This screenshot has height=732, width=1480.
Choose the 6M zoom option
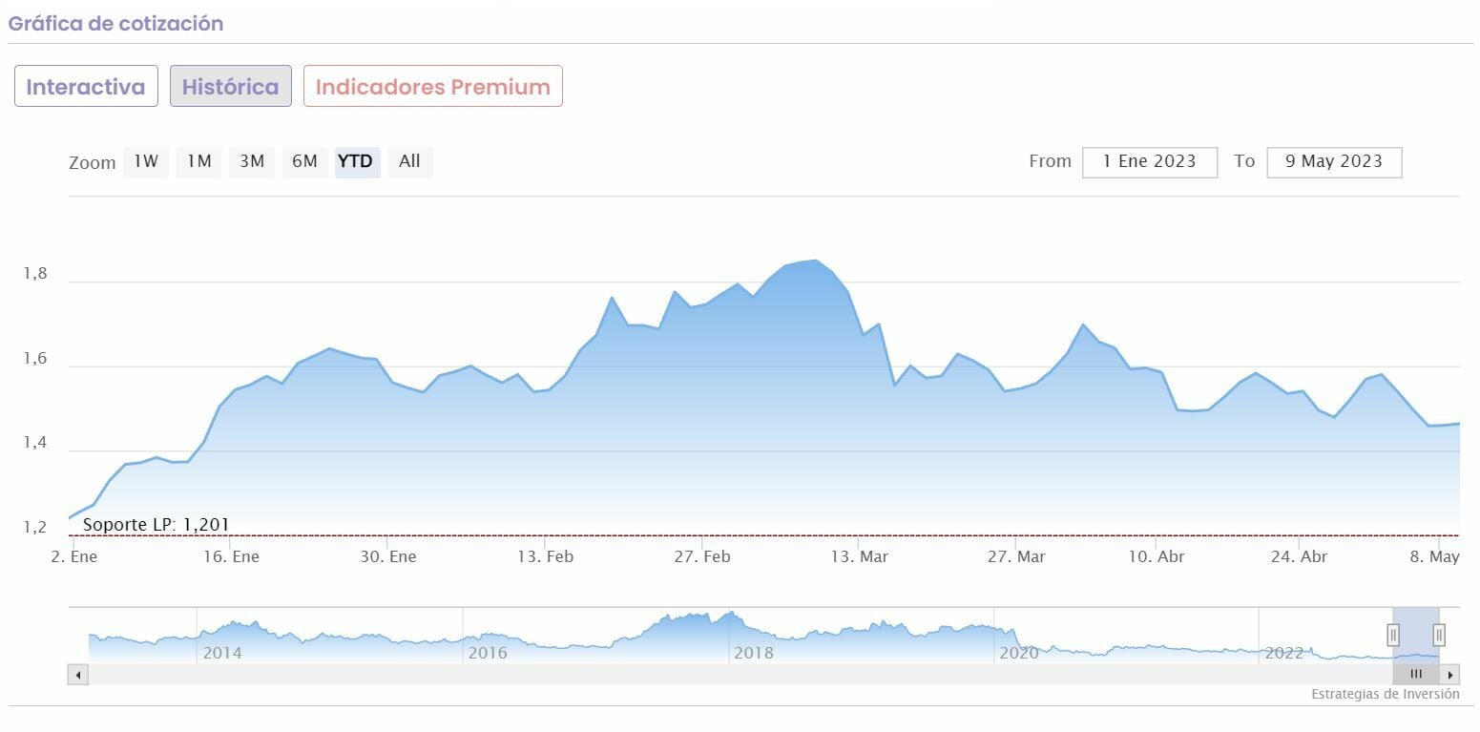click(304, 162)
